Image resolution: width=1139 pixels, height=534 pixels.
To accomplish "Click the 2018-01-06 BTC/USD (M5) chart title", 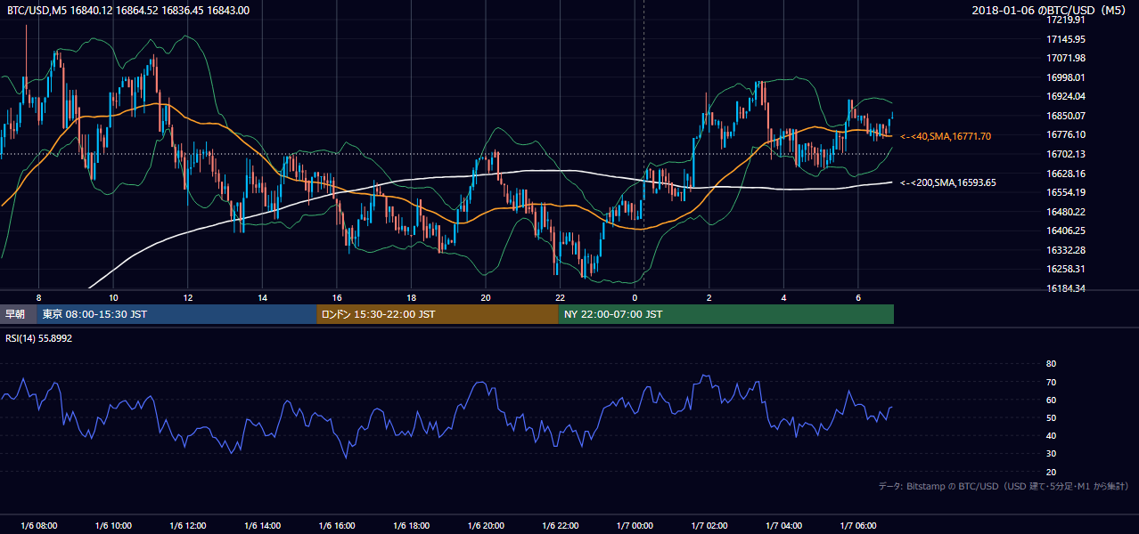I will click(1051, 11).
